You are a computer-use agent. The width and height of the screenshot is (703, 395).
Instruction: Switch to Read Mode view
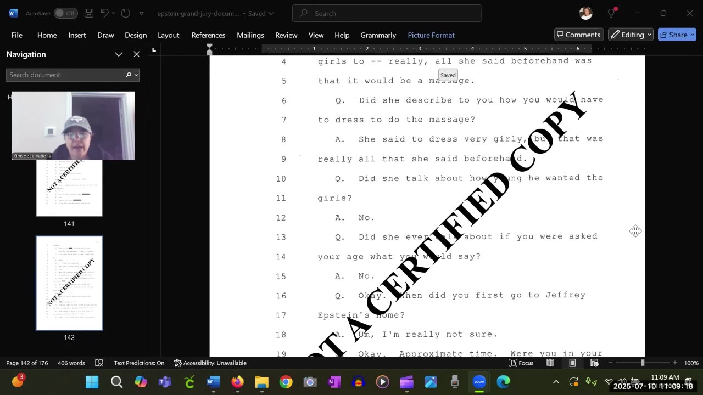click(x=550, y=363)
